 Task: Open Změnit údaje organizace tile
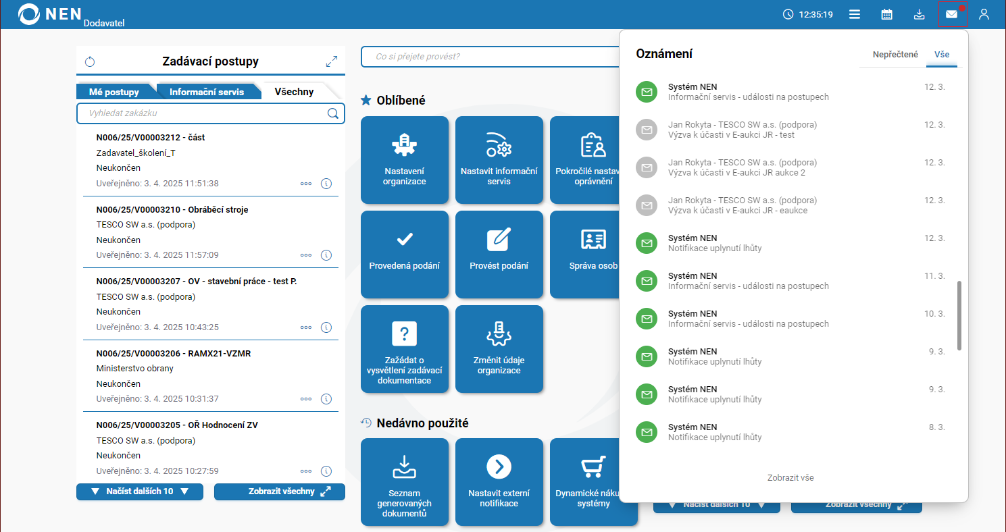click(x=499, y=349)
